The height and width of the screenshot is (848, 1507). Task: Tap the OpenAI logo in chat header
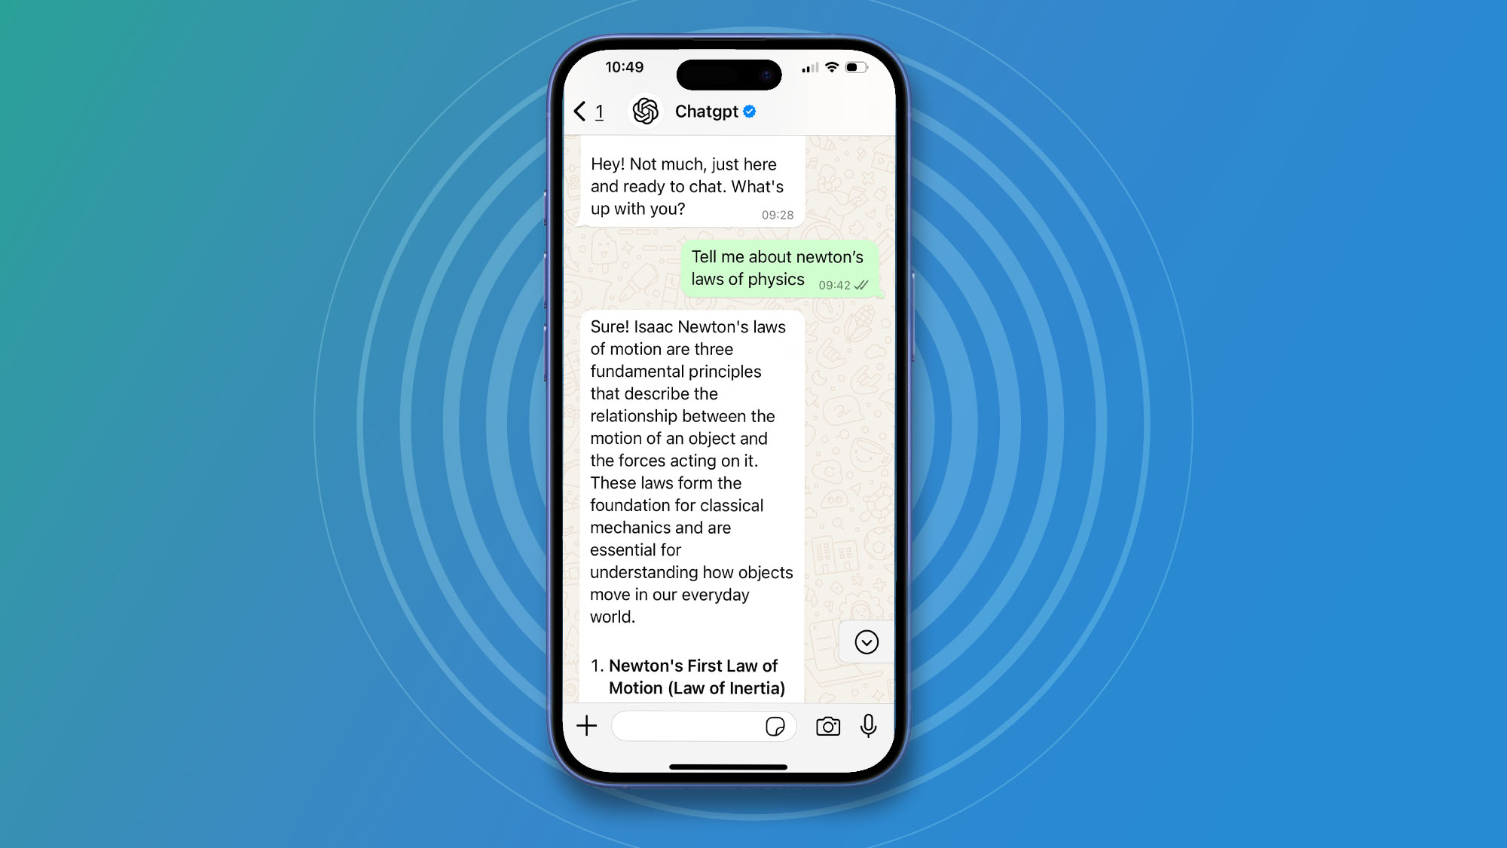pyautogui.click(x=645, y=111)
